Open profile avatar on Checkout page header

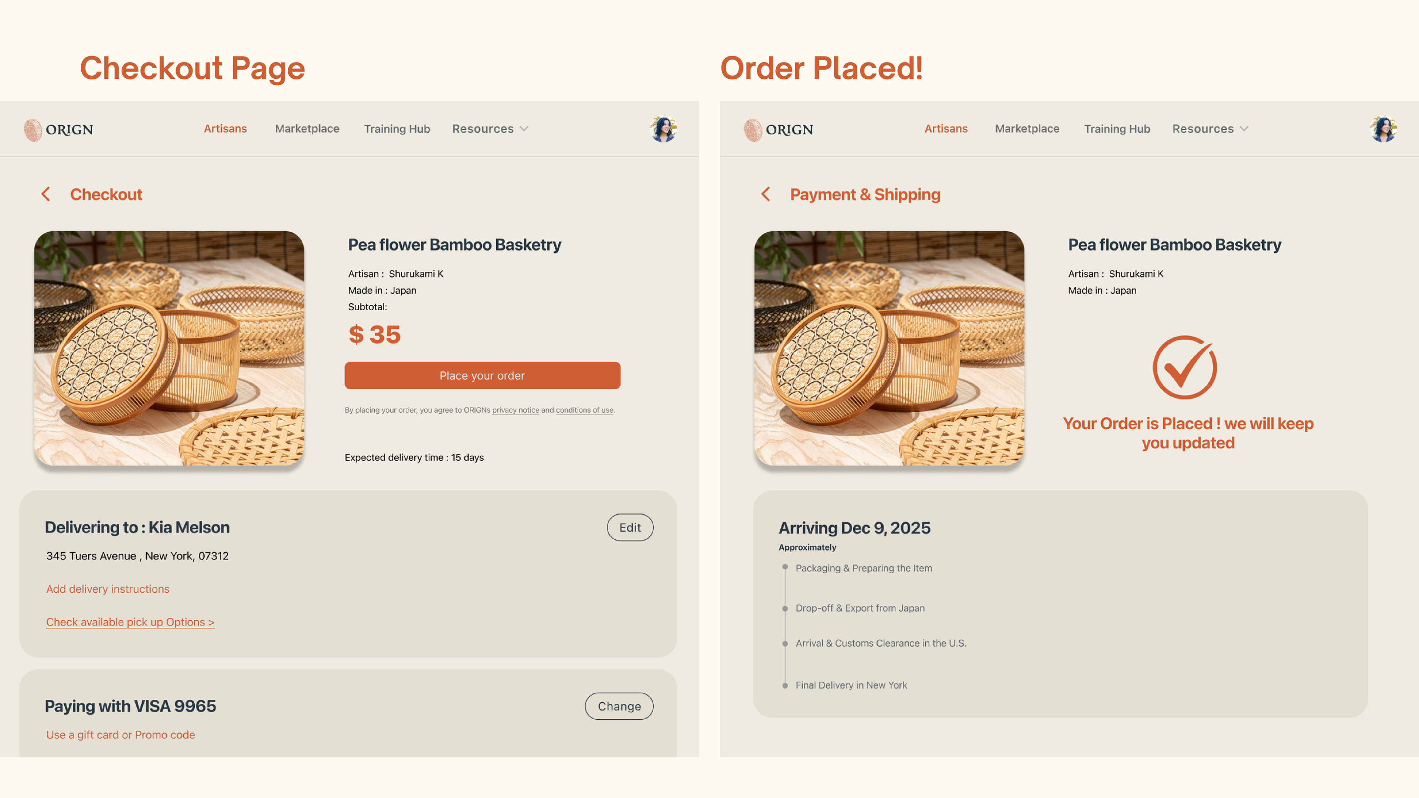(x=663, y=129)
